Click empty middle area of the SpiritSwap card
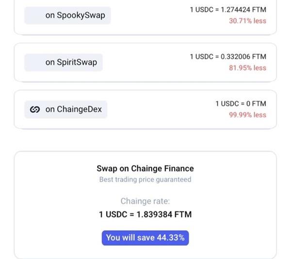Screen dimensions: 291x259 click(x=145, y=62)
